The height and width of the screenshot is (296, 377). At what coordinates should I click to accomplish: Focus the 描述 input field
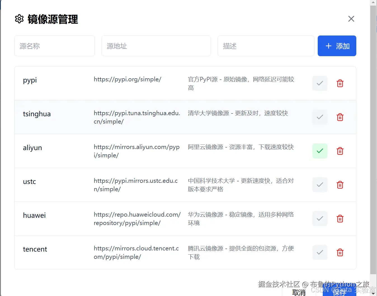coord(266,46)
